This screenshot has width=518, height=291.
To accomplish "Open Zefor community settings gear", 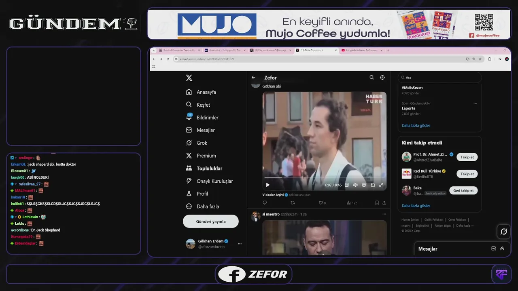I will point(382,78).
